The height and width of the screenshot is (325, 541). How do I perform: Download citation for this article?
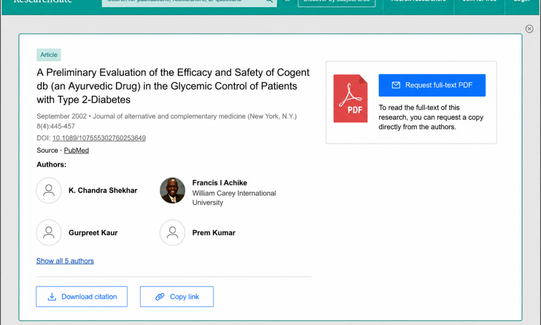pos(82,296)
